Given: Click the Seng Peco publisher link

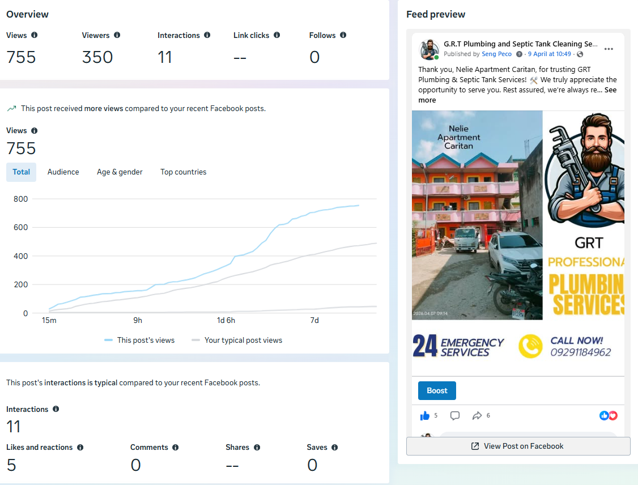Looking at the screenshot, I should click(496, 54).
